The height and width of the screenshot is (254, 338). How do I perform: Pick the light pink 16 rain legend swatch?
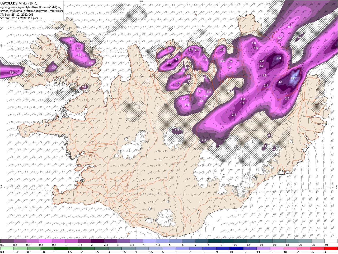(x=277, y=248)
